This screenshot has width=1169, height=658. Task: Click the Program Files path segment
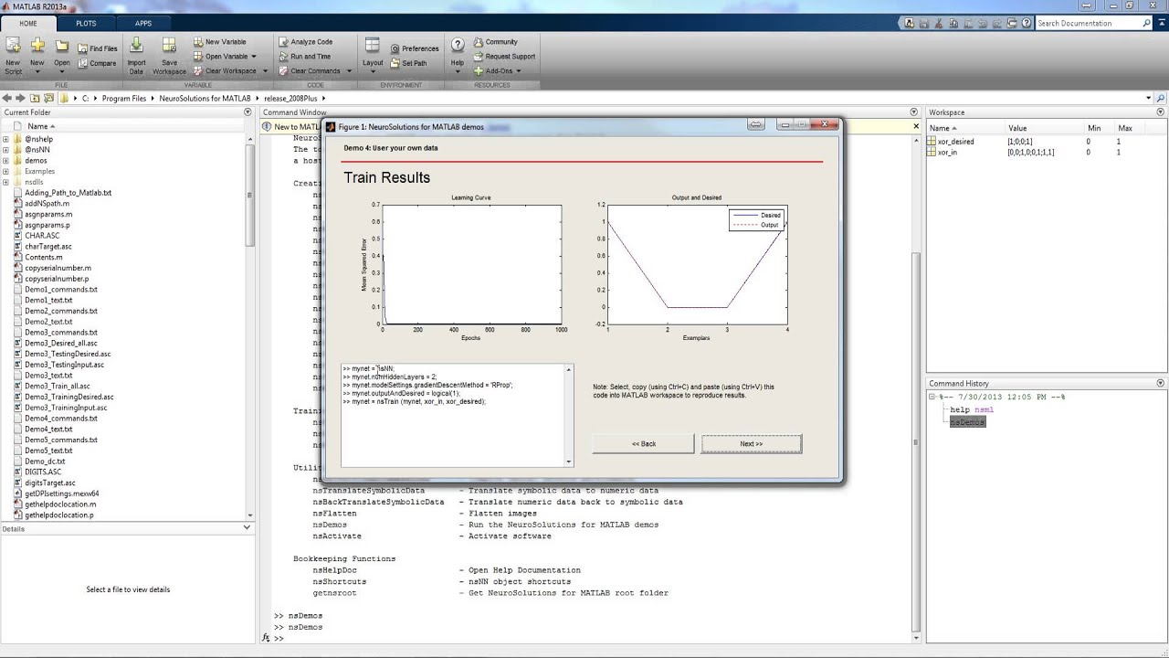[x=124, y=98]
